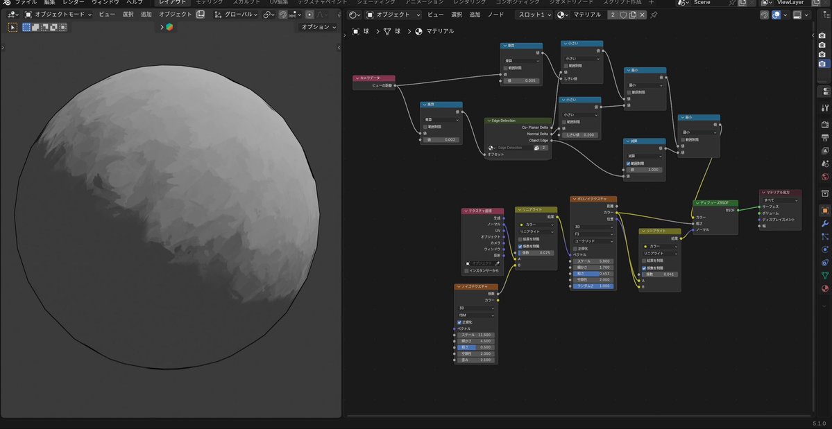This screenshot has width=832, height=429.
Task: Open the グローバル orientation dropdown
Action: 236,15
